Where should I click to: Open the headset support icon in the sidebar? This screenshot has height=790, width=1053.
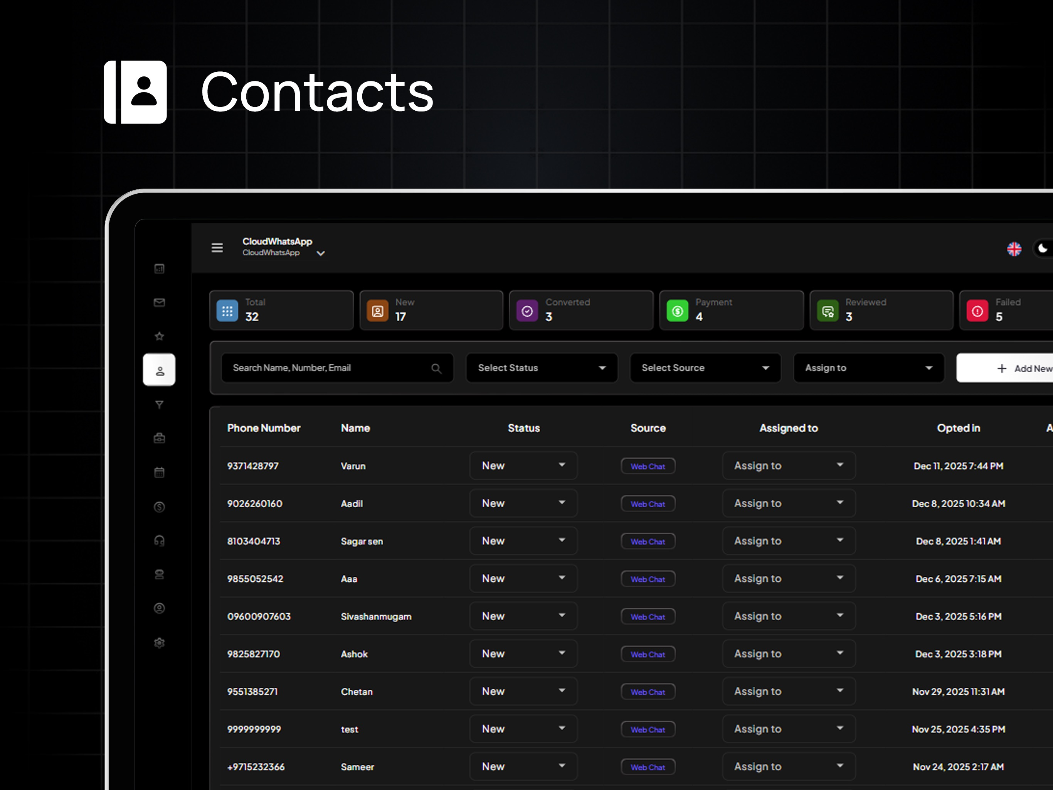[x=160, y=540]
